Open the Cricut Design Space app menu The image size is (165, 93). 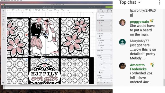pos(6,1)
